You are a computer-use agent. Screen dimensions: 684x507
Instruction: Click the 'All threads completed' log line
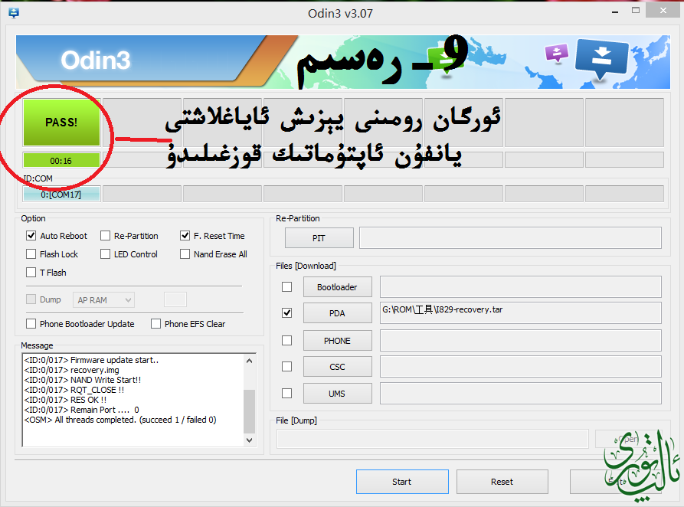pos(120,420)
